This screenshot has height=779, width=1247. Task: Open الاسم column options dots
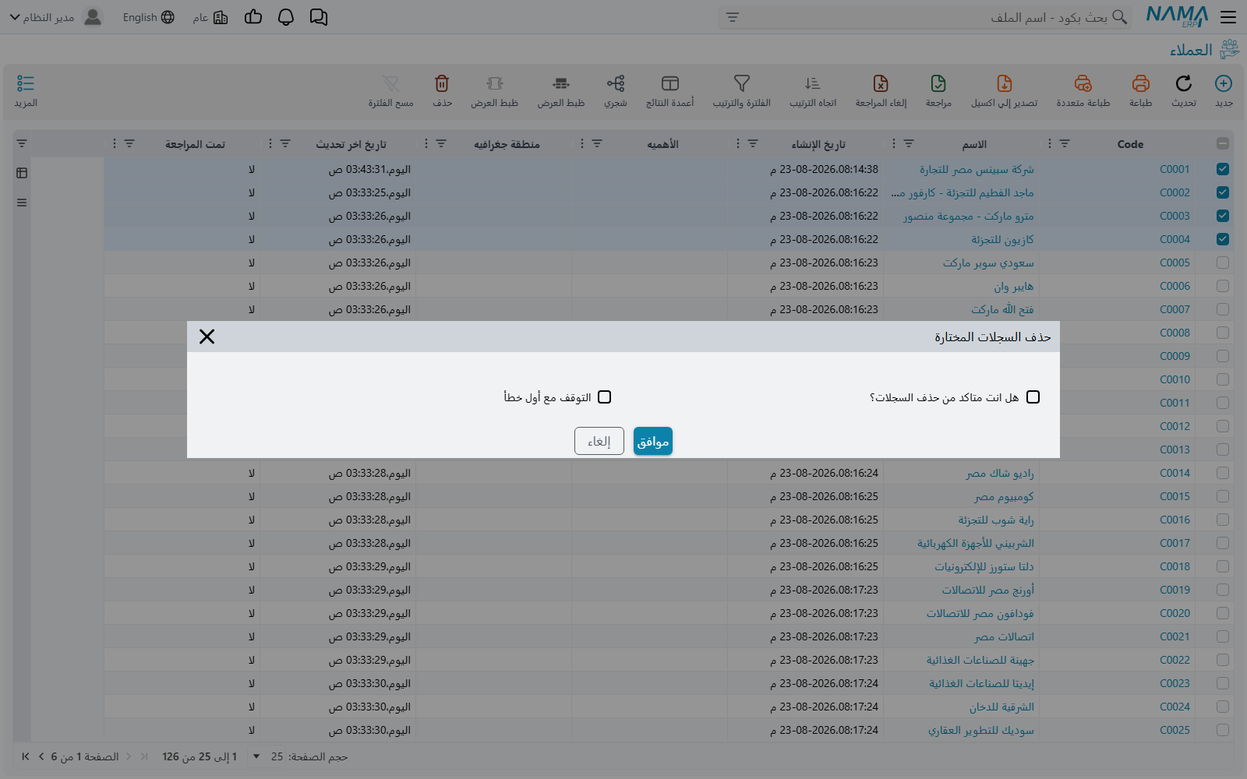893,143
